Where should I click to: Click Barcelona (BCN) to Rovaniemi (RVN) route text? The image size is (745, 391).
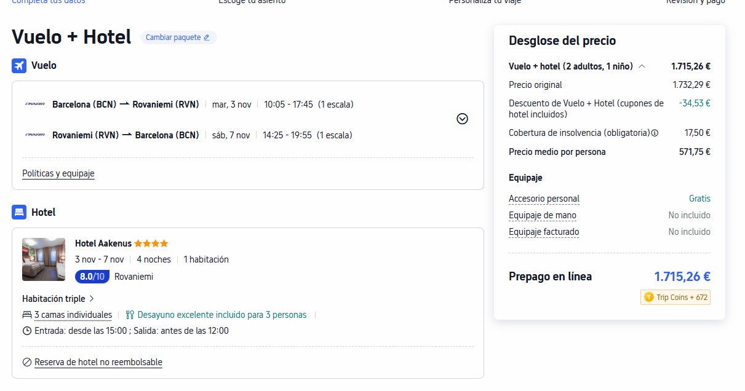tap(125, 105)
